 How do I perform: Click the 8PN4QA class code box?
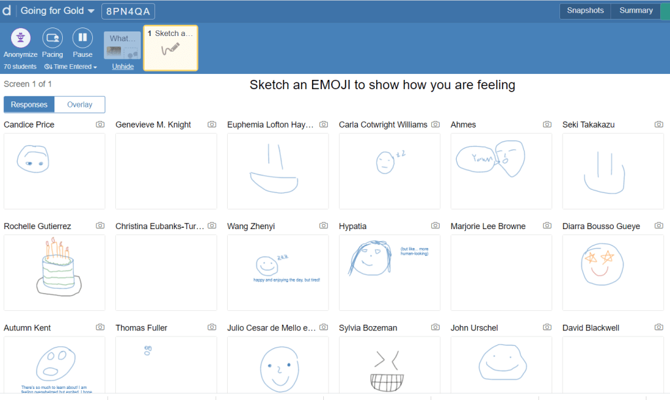[x=128, y=11]
